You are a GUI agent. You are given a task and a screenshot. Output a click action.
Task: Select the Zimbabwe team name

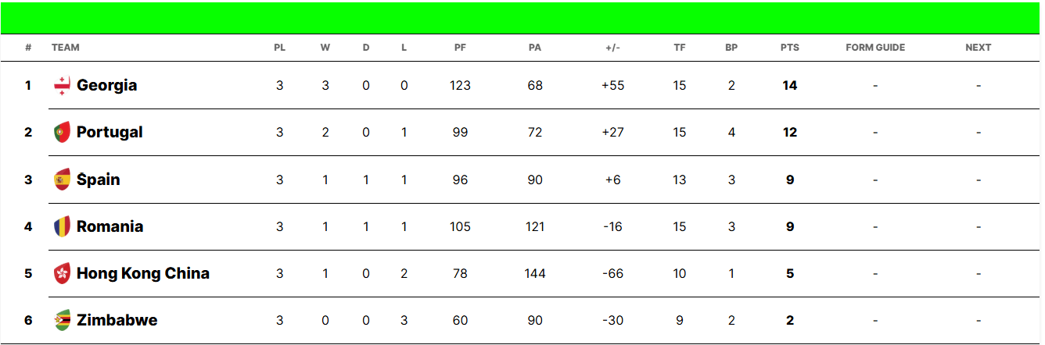click(x=117, y=320)
